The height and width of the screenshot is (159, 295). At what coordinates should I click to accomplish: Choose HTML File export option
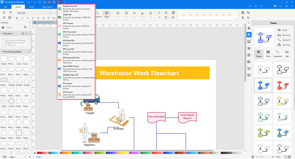pyautogui.click(x=76, y=17)
